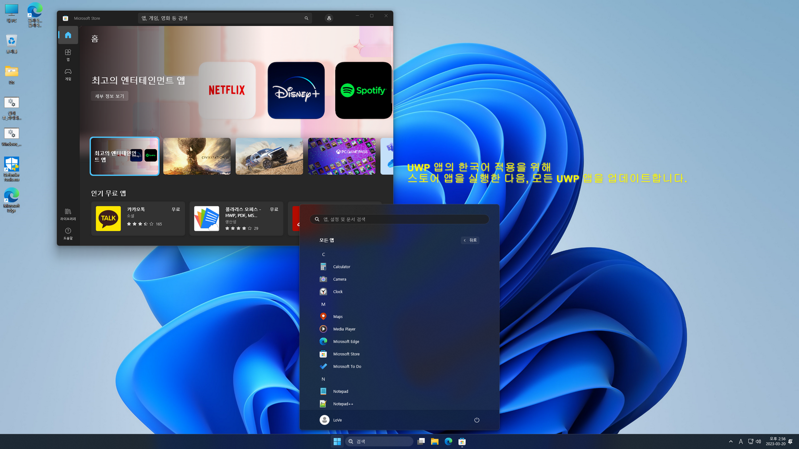Click the Windows Start button on taskbar
Image resolution: width=799 pixels, height=449 pixels.
[x=337, y=441]
